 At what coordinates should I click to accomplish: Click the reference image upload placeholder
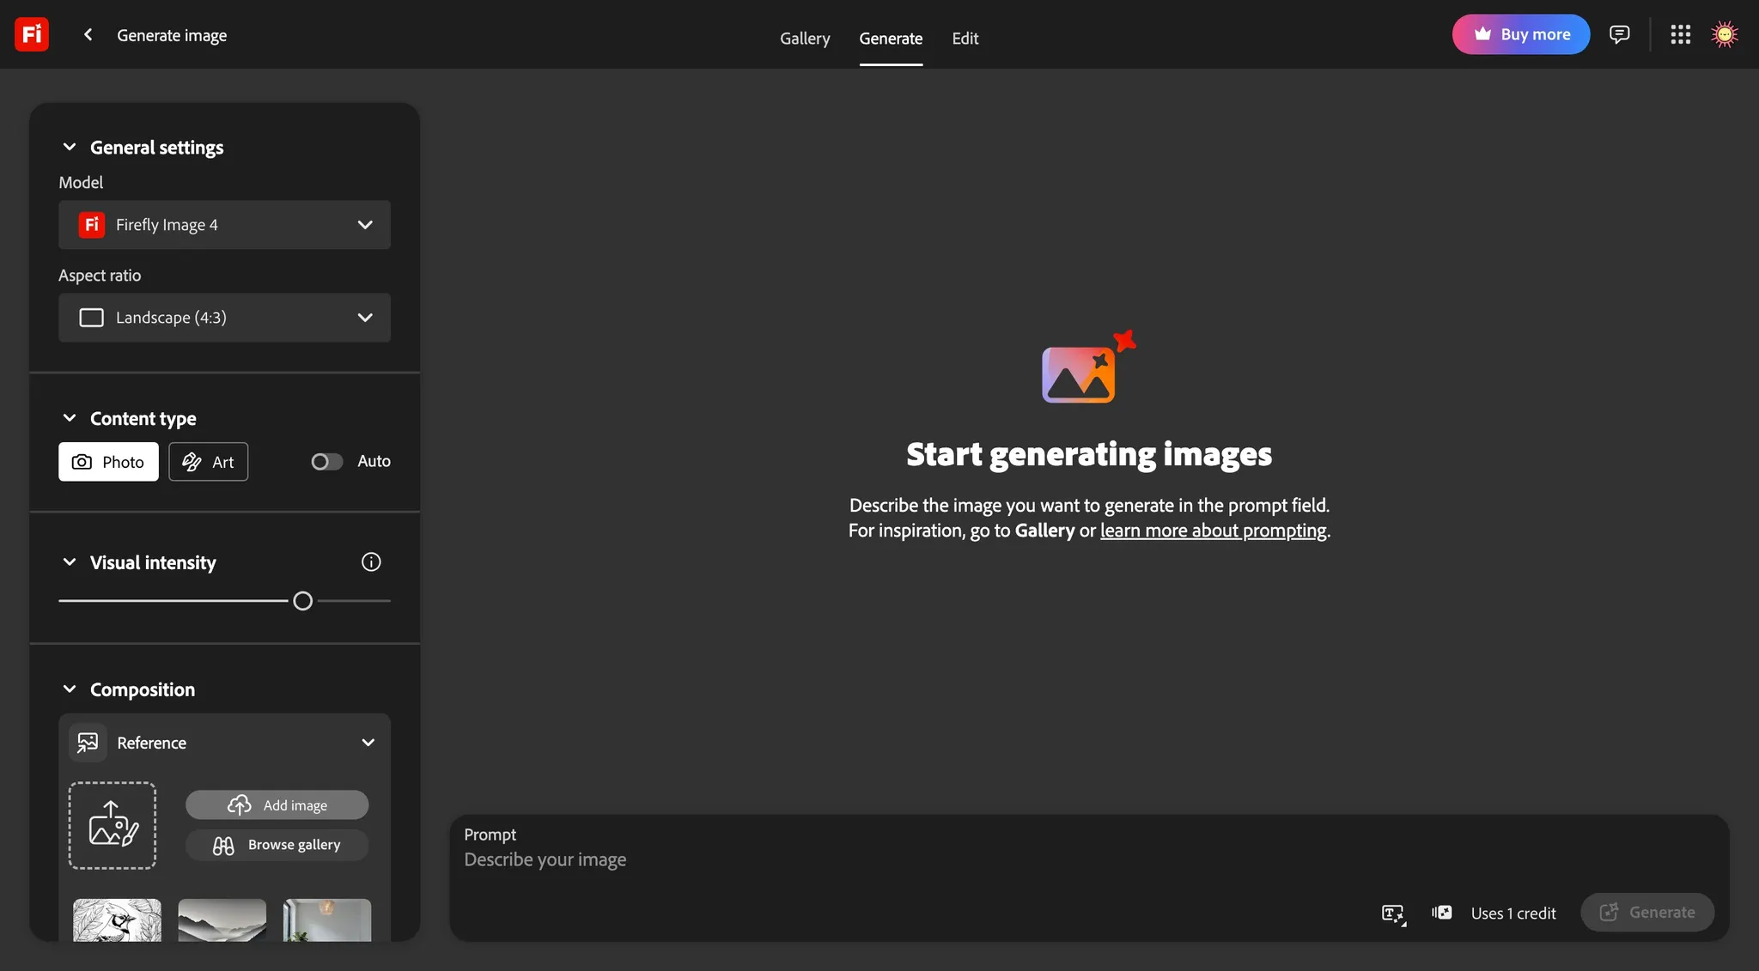[113, 825]
